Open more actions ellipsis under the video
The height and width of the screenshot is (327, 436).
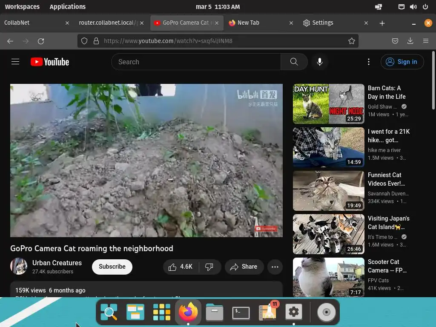pyautogui.click(x=275, y=267)
